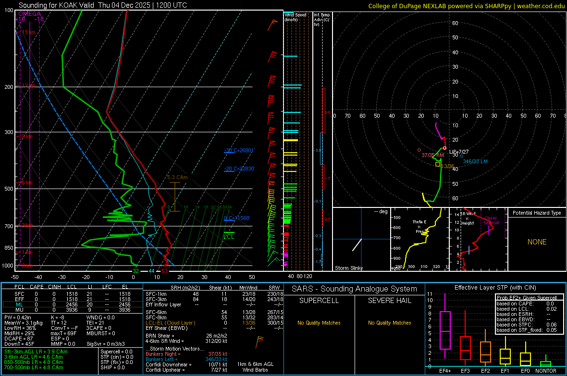
Task: Click the Corfidi Downshear = 10/71 kt line
Action: tap(186, 364)
